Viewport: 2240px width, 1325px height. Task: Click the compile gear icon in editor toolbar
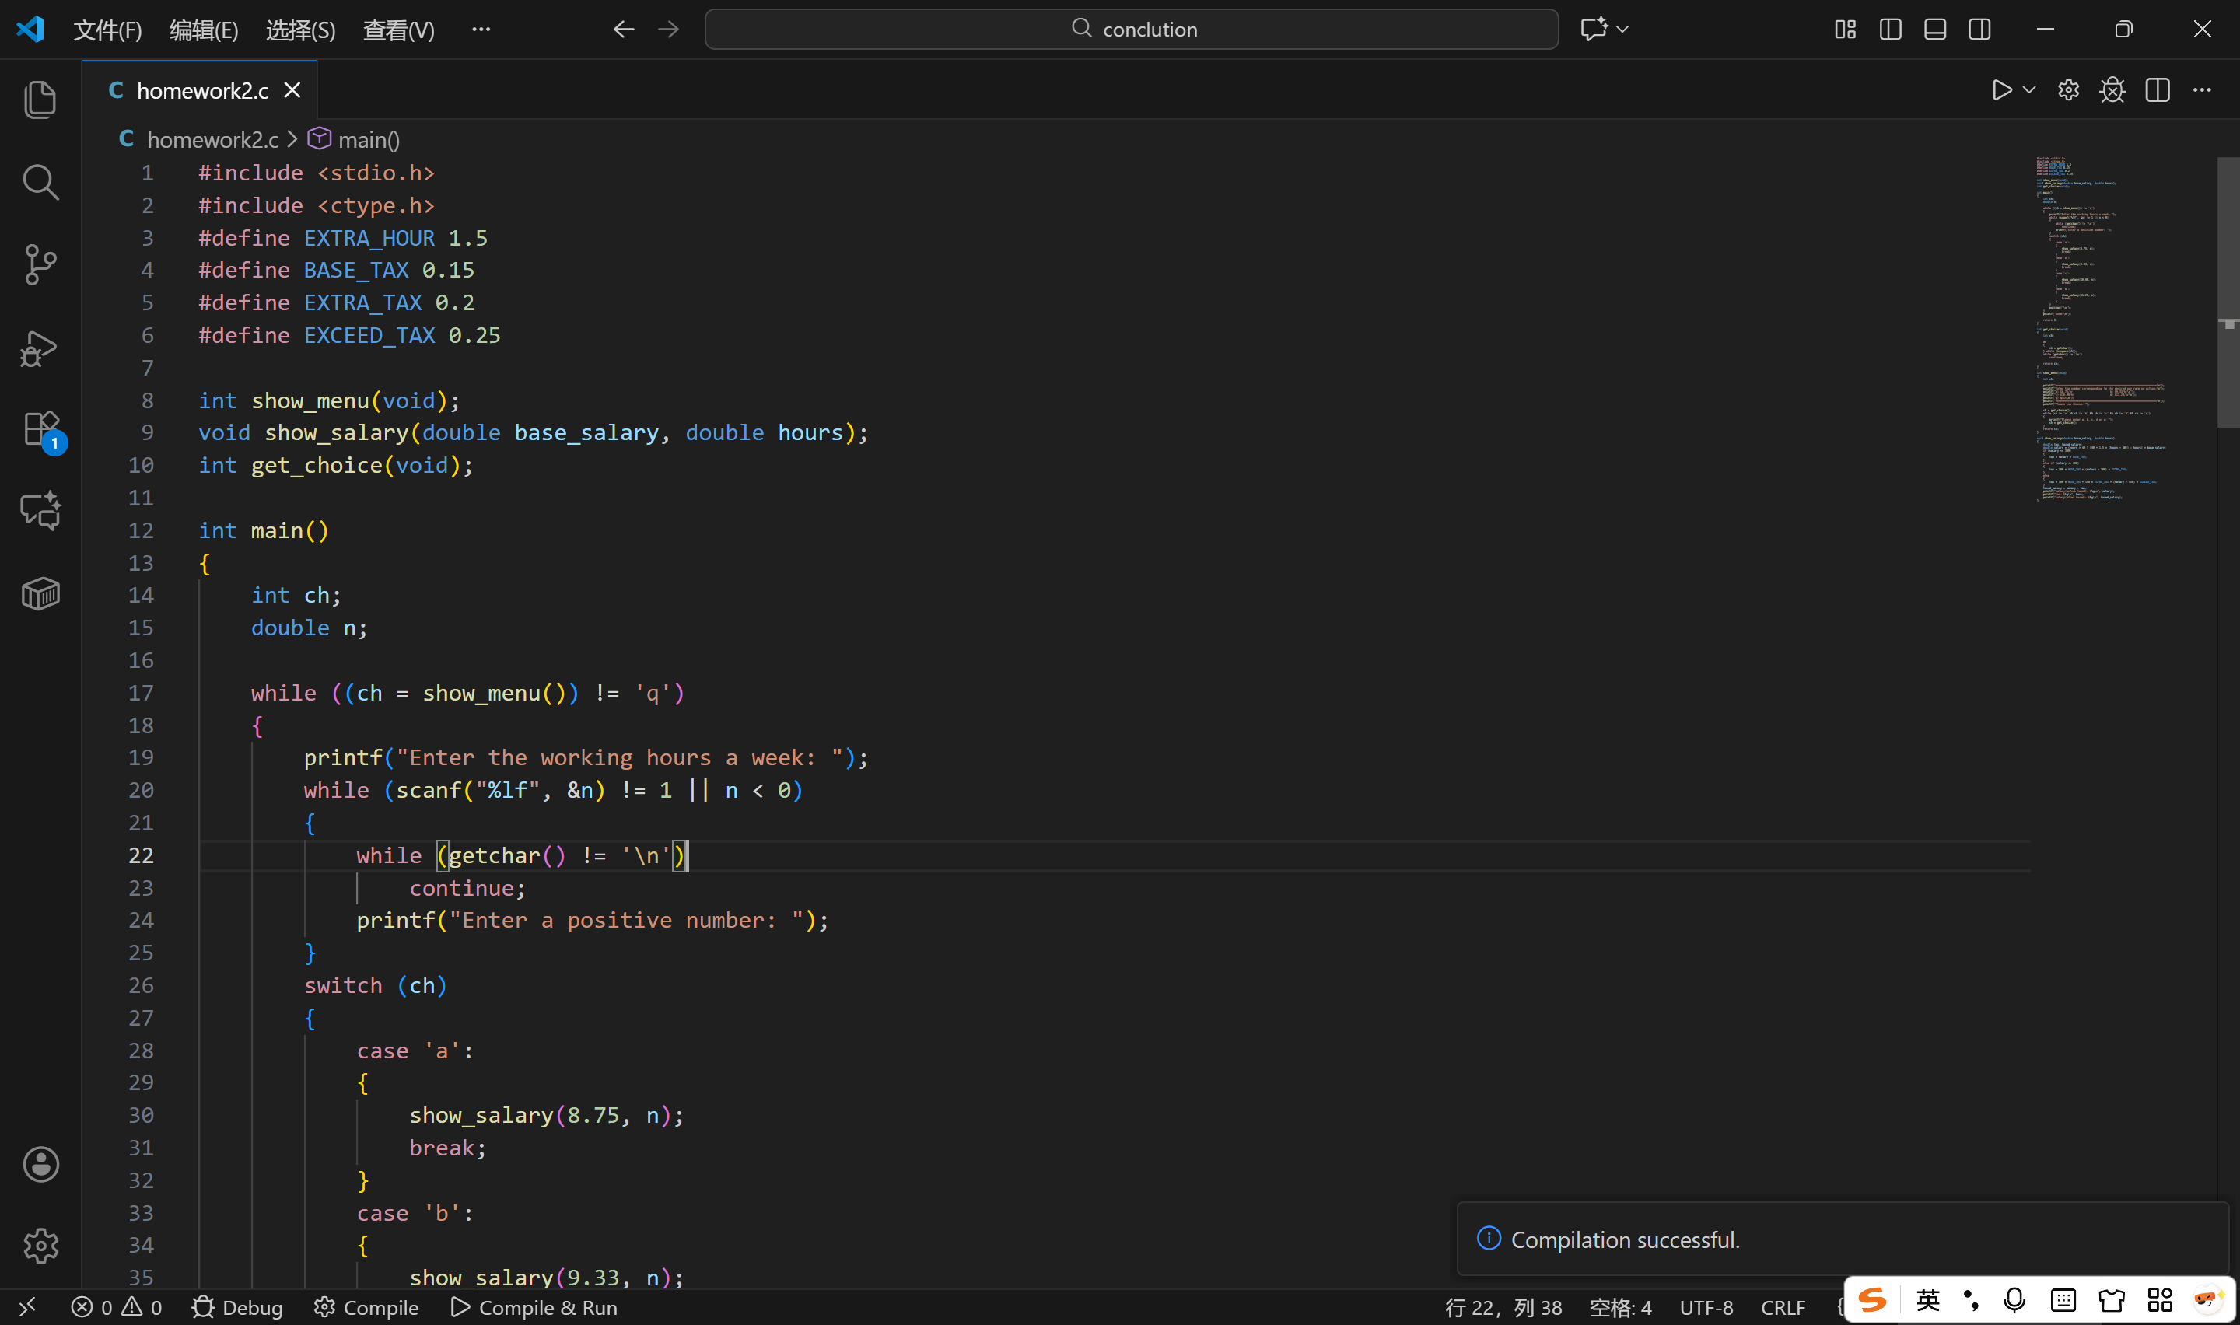2069,90
